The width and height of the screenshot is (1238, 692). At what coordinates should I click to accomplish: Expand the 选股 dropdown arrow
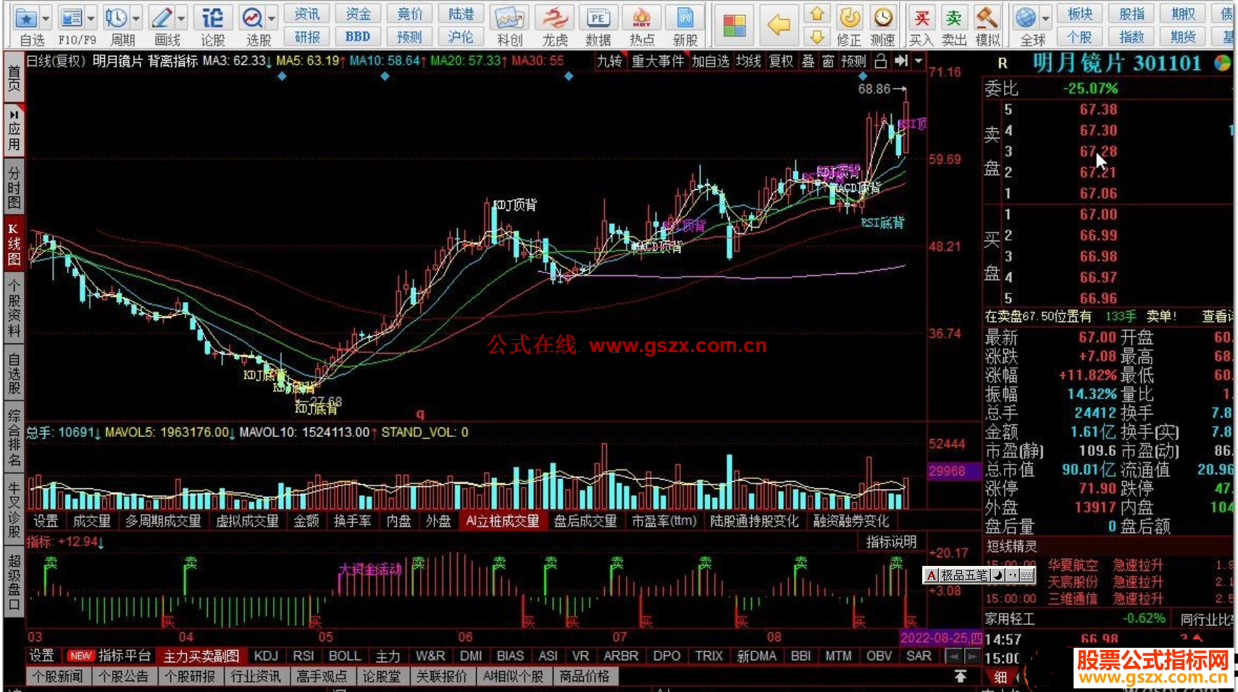click(272, 18)
